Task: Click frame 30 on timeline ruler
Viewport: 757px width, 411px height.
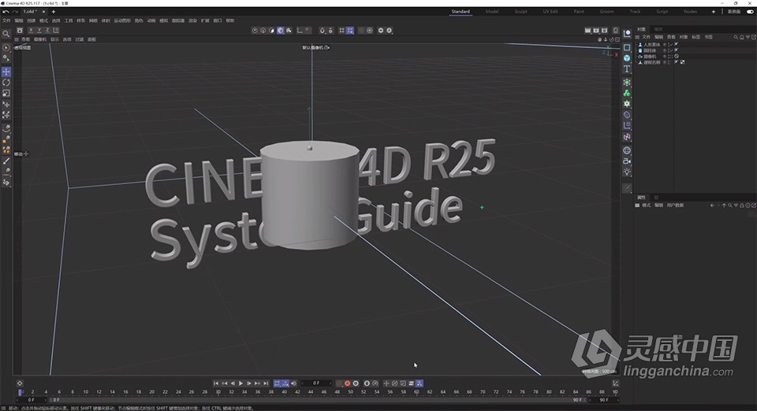Action: coord(218,392)
